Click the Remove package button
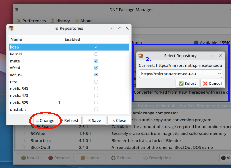The height and width of the screenshot is (168, 231). pos(59,158)
